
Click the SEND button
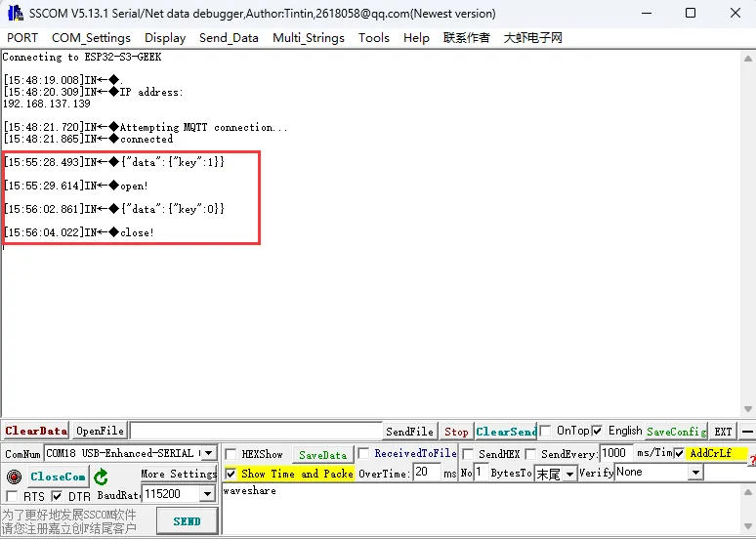(187, 520)
